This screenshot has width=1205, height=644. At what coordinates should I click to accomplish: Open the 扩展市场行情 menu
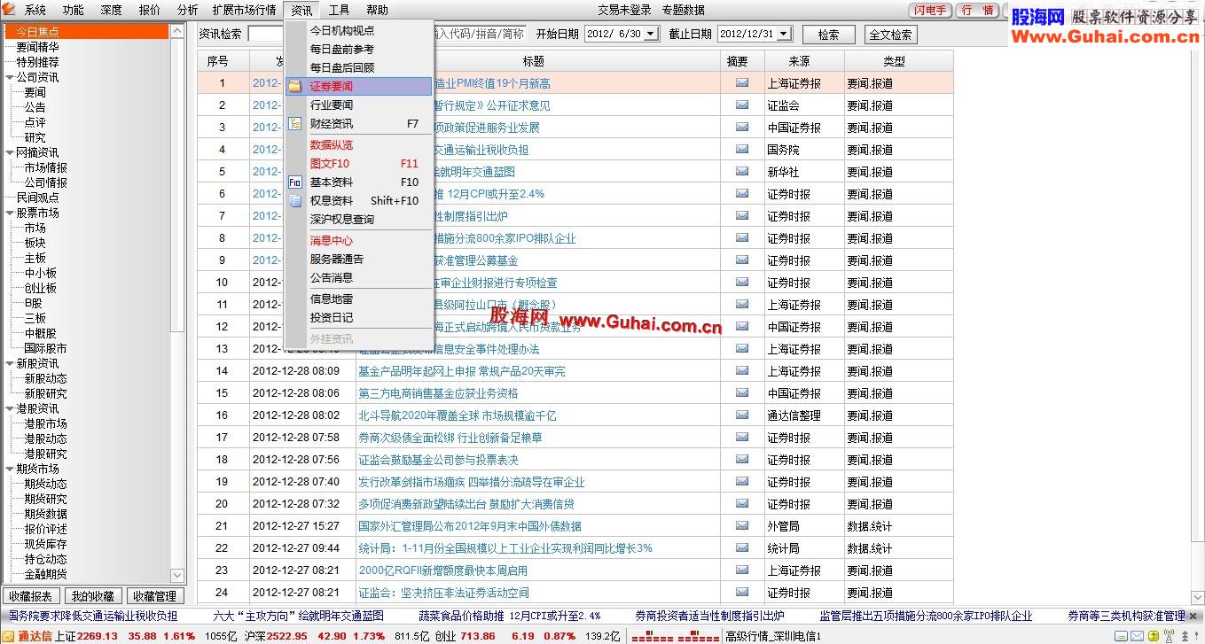tap(244, 11)
